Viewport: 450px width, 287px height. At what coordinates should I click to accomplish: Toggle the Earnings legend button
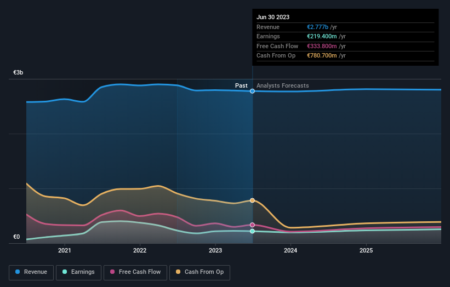click(78, 272)
